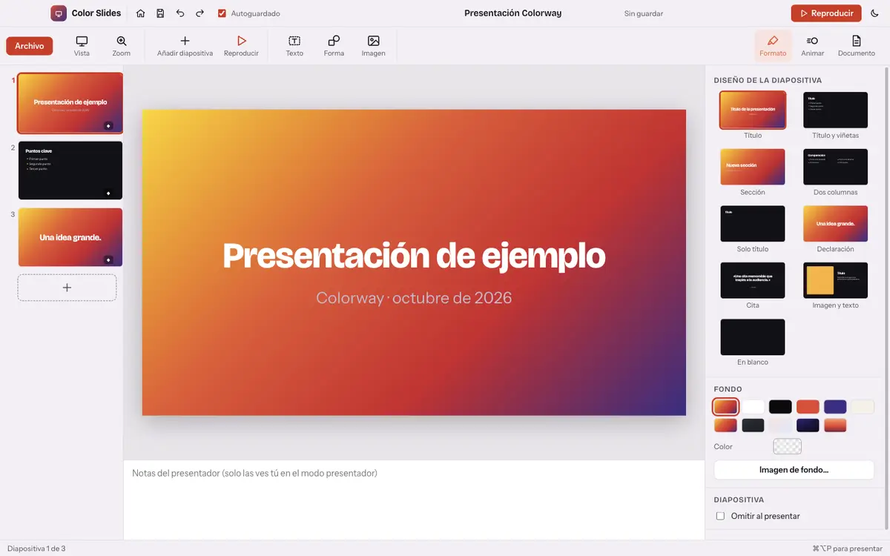Choose the Solo título layout
890x556 pixels.
(x=753, y=224)
